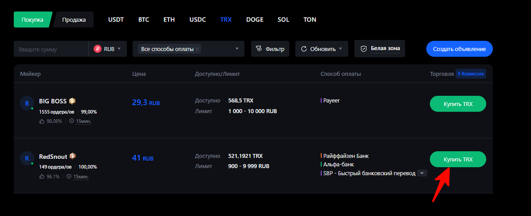Expand the payment methods dropdown arrow
This screenshot has height=216, width=531.
[237, 49]
